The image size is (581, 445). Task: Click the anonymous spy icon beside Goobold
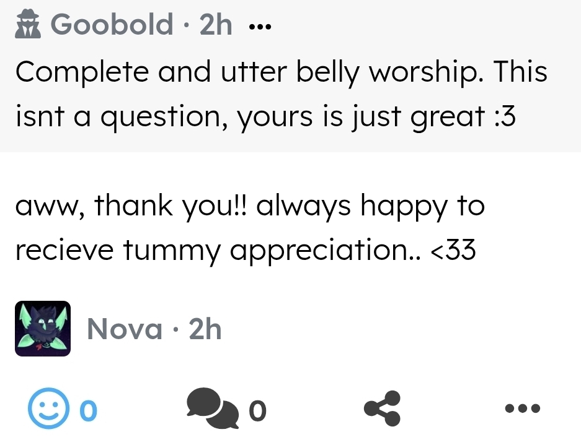(27, 25)
